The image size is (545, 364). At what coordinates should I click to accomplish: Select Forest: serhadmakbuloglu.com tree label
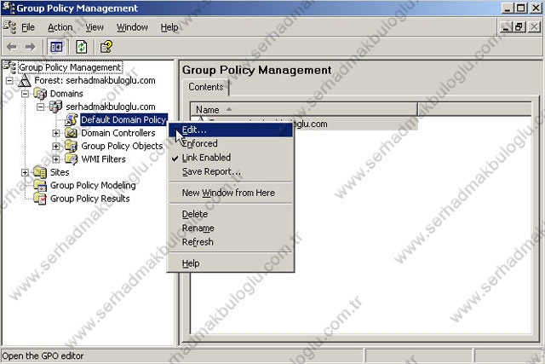point(95,80)
